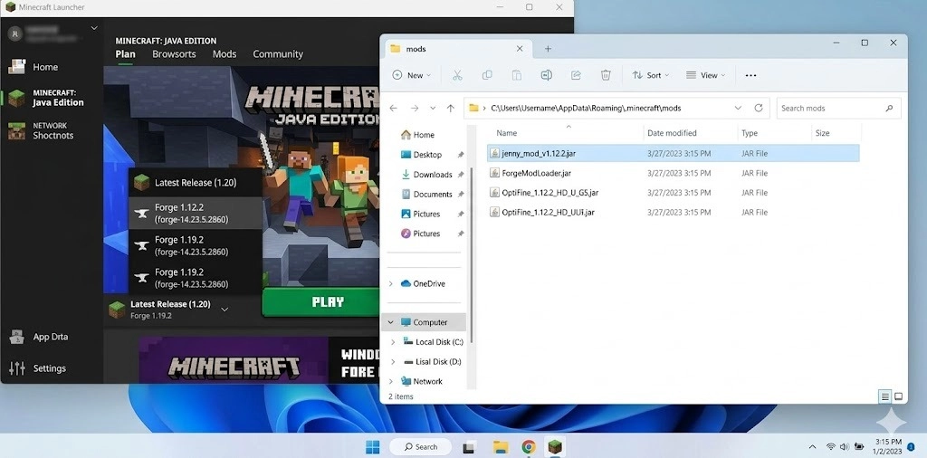927x458 pixels.
Task: Sort by the Name column header
Action: (x=507, y=133)
